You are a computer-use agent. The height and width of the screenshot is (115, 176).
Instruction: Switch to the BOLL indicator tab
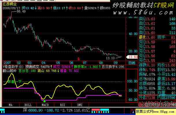pyautogui.click(x=28, y=105)
